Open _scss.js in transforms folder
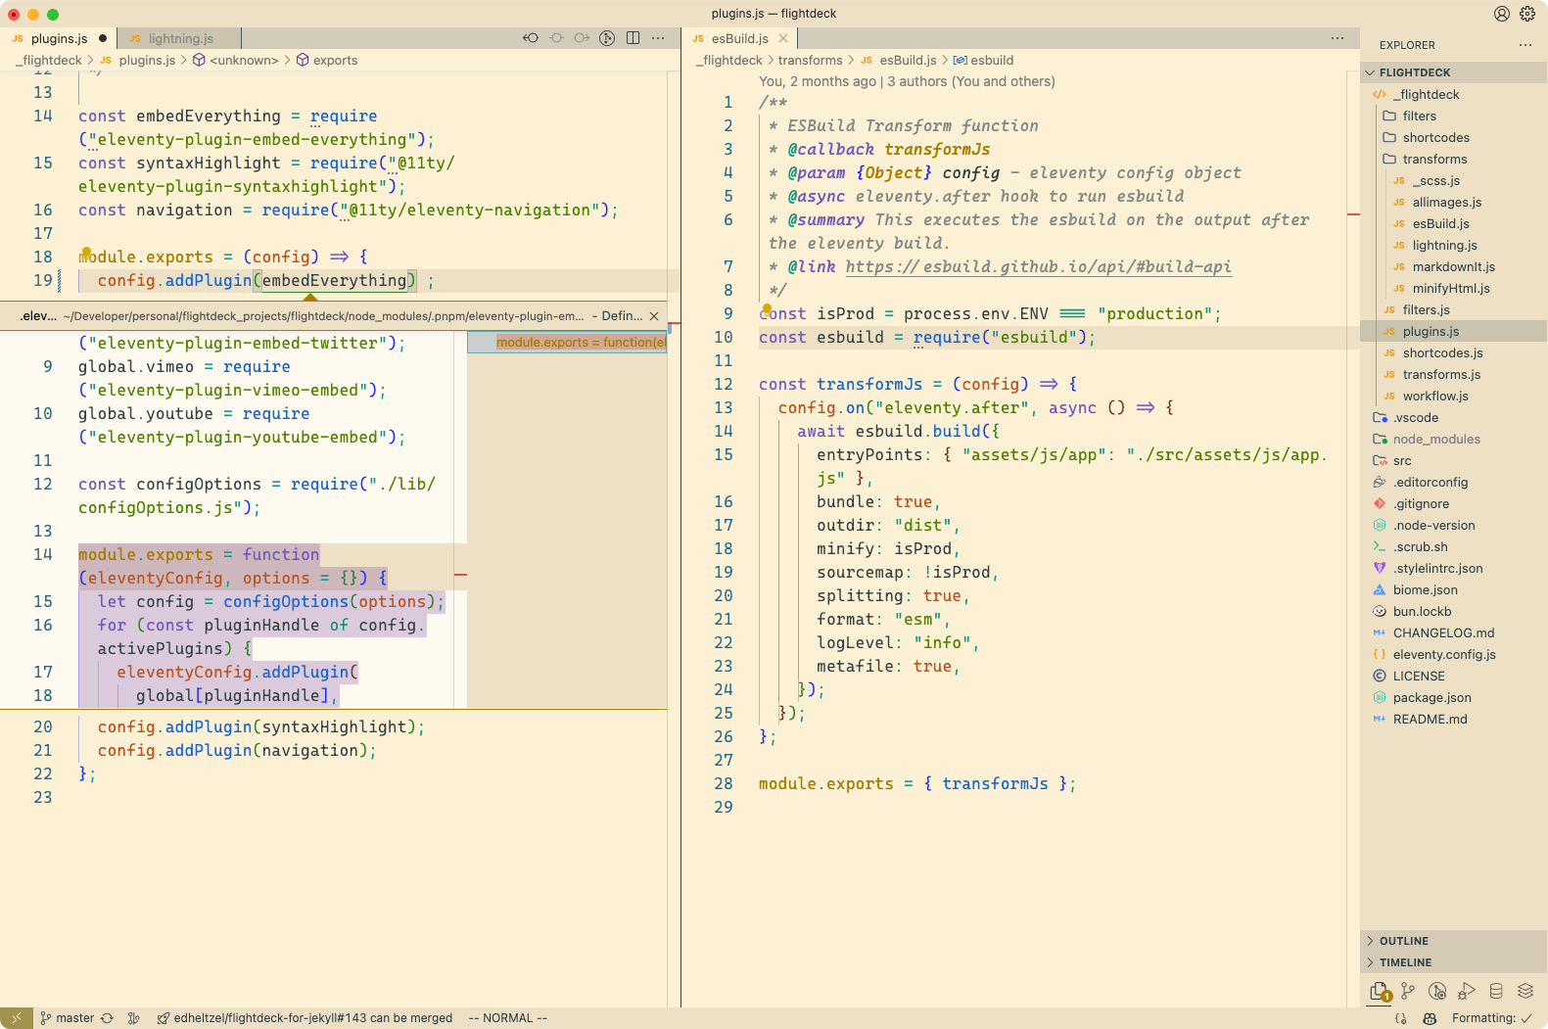 [x=1454, y=180]
